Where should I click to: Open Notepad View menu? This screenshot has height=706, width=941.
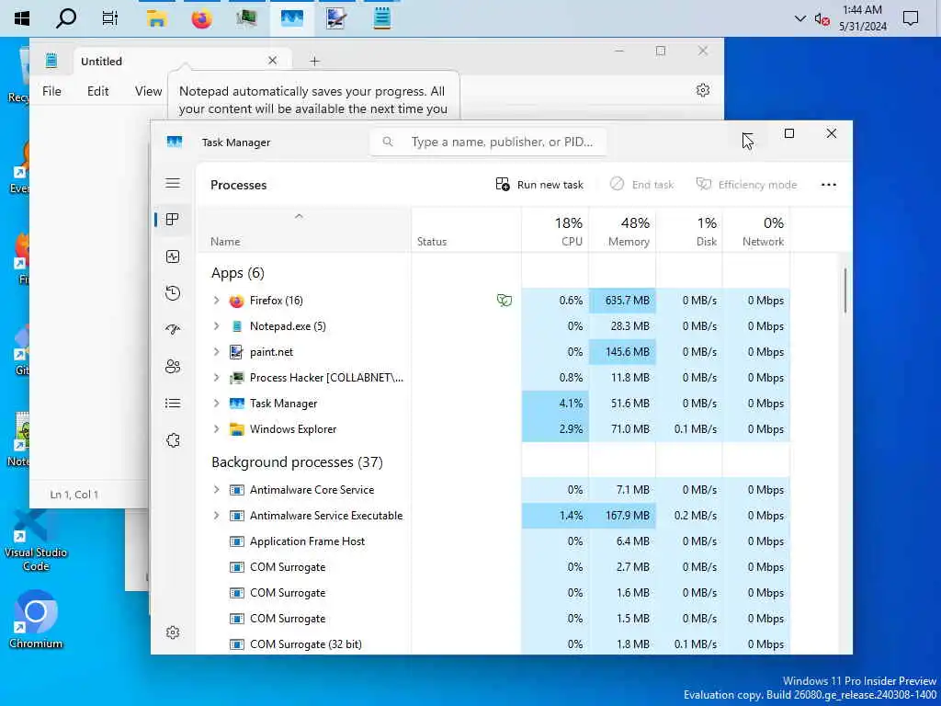148,91
